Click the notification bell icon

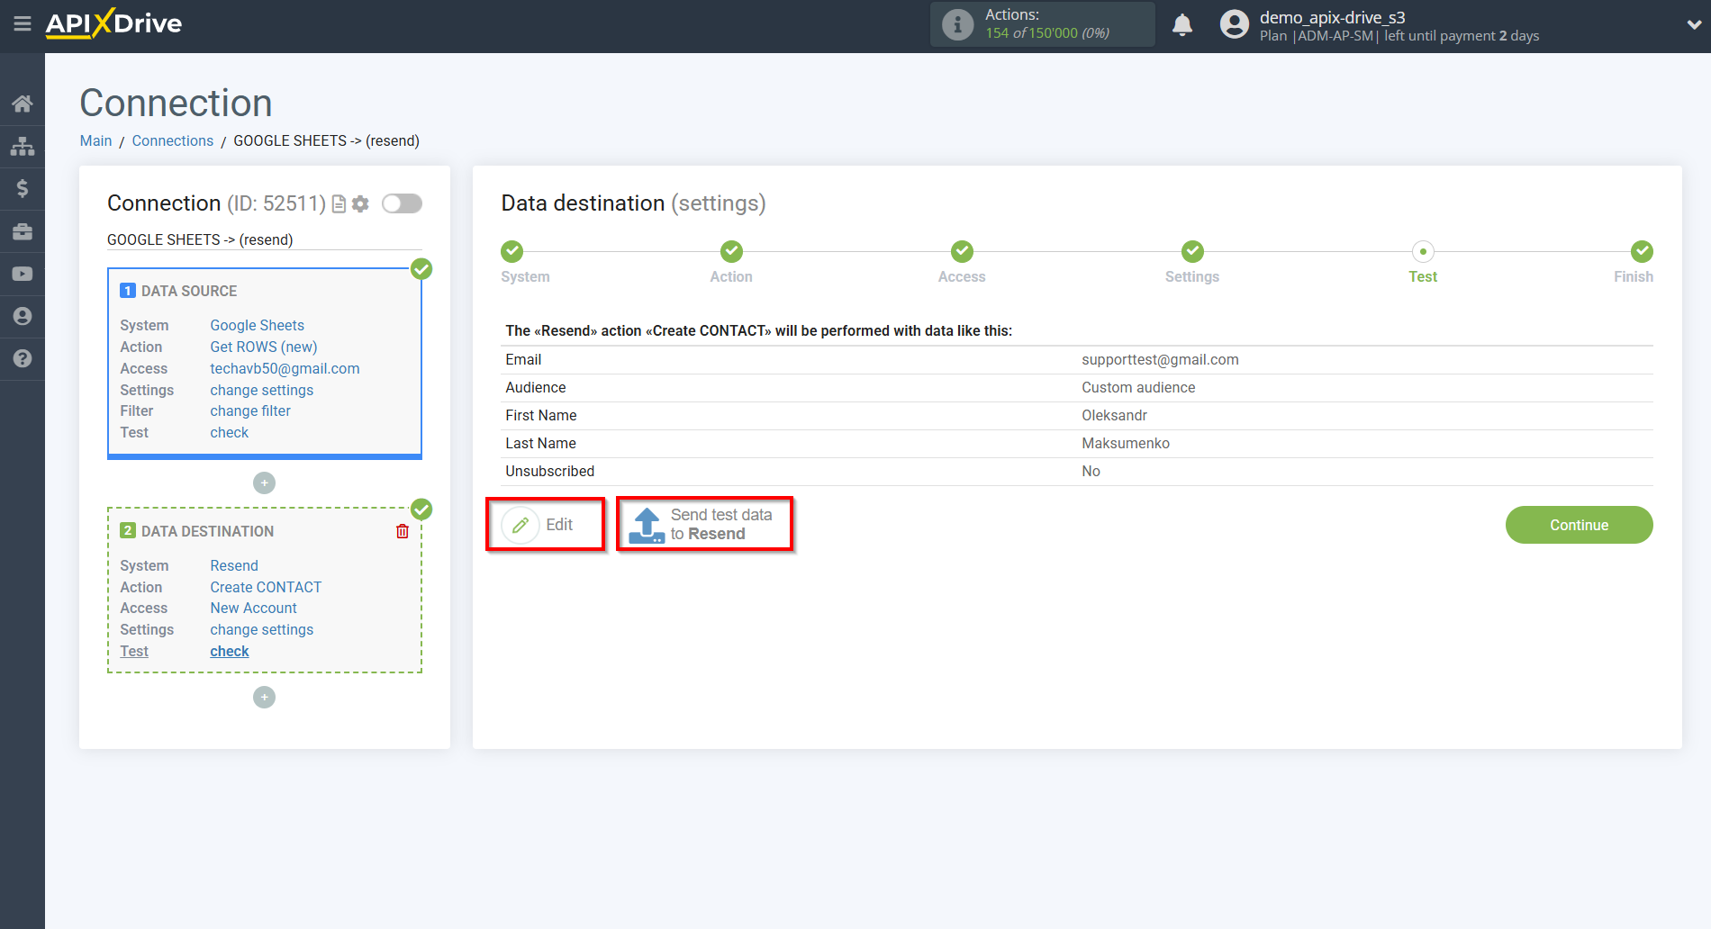click(1182, 24)
